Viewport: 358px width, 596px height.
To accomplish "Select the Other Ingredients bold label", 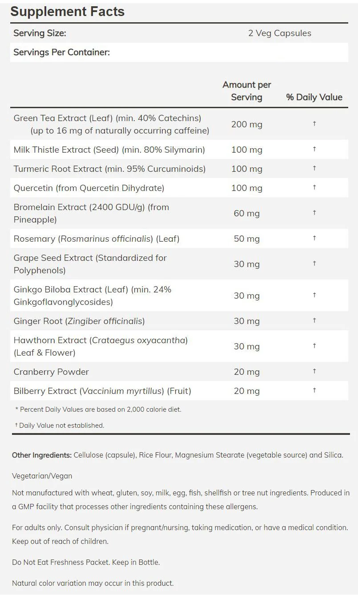I will (x=42, y=455).
